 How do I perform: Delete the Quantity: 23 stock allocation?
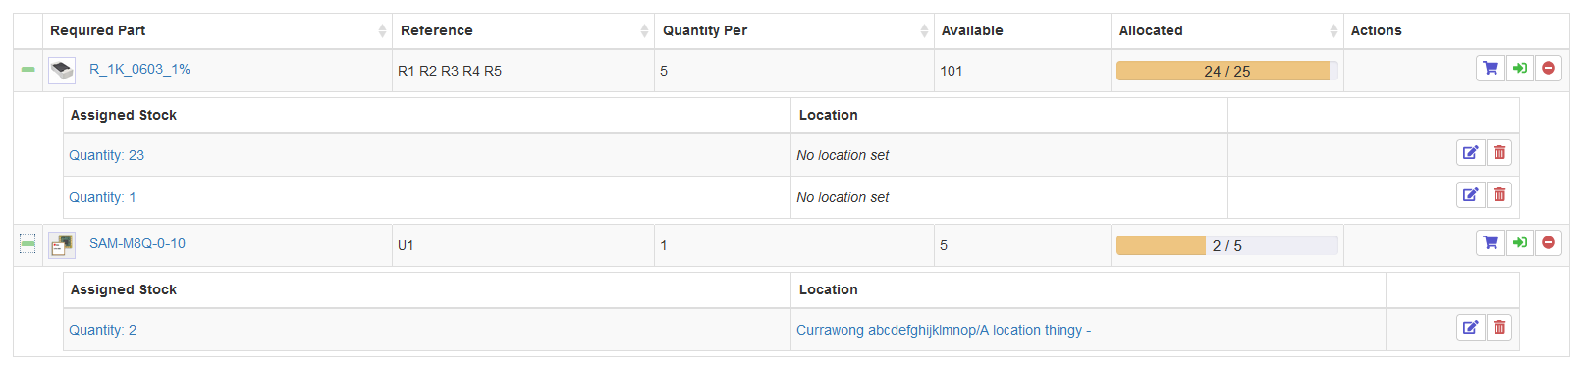click(1499, 152)
